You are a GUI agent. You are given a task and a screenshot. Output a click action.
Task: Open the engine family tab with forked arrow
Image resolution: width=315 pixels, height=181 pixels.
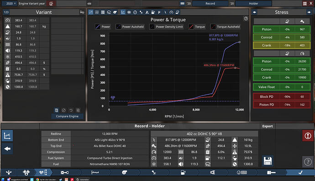[x=9, y=172]
